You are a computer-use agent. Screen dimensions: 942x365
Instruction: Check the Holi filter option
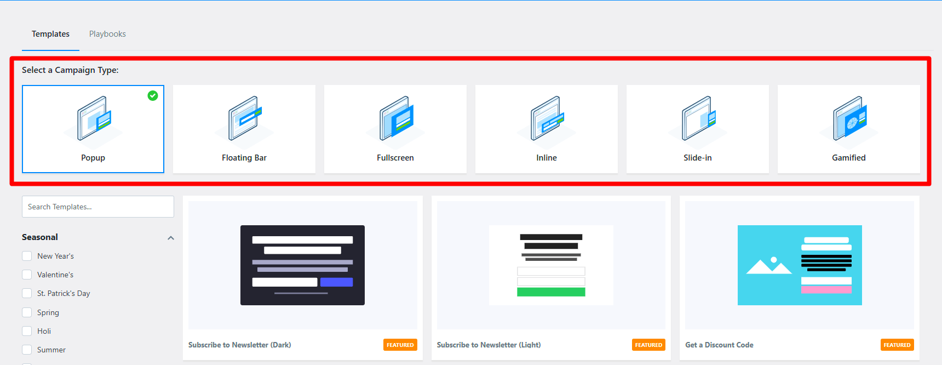(x=27, y=331)
